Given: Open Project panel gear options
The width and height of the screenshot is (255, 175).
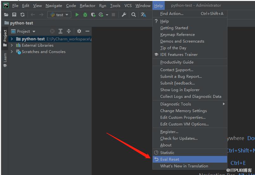Looking at the screenshot, I should click(x=79, y=31).
